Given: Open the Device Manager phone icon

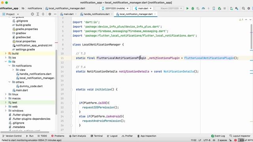Looking at the screenshot, I should [214, 8].
